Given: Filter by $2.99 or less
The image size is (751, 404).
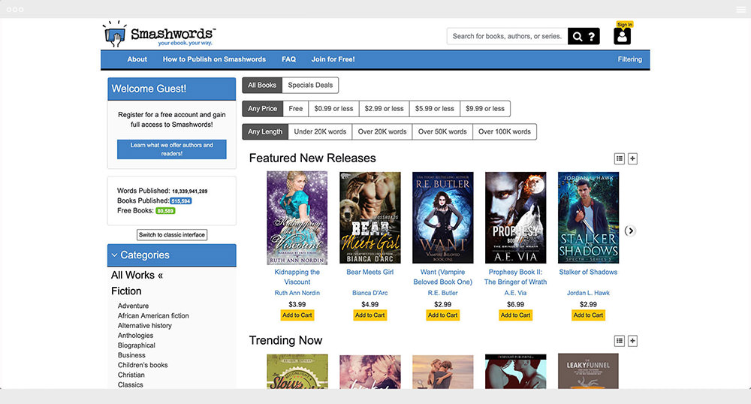Looking at the screenshot, I should coord(384,109).
